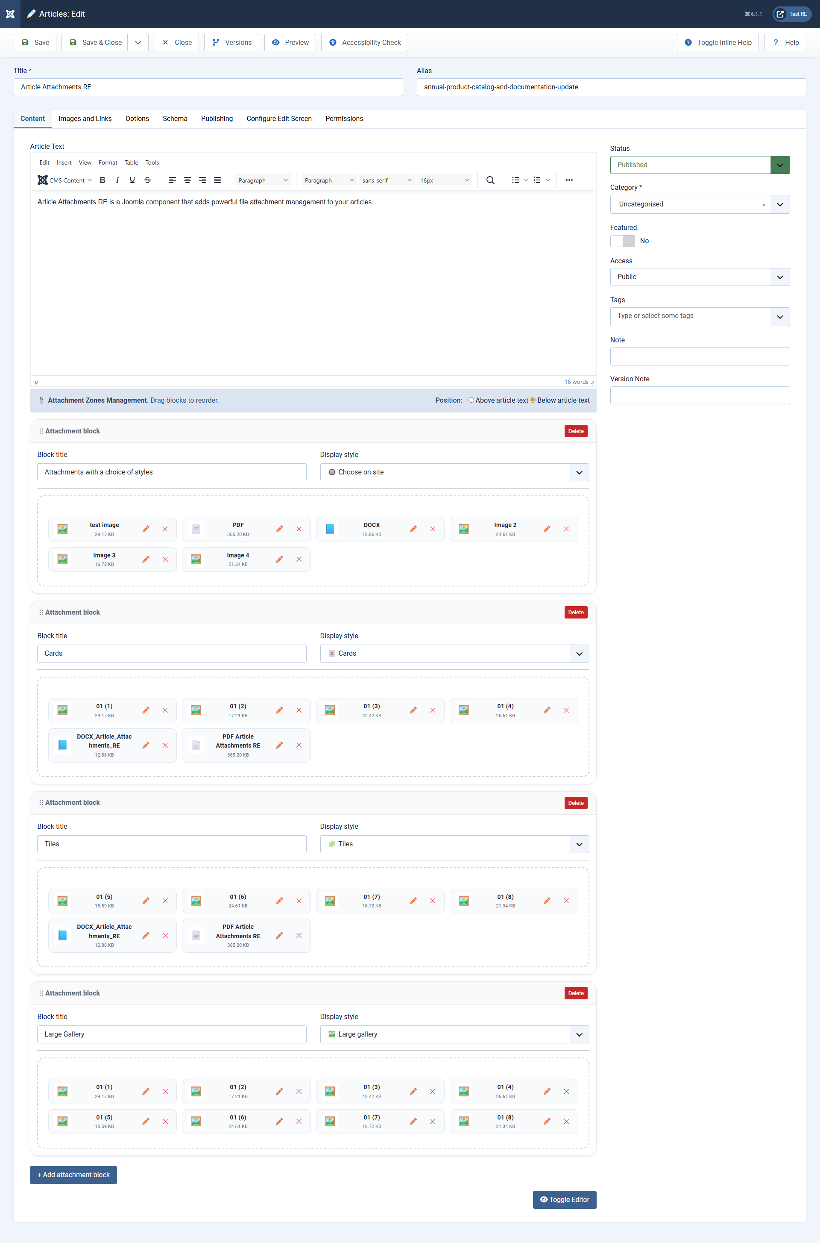Apply underline formatting in editor

132,180
